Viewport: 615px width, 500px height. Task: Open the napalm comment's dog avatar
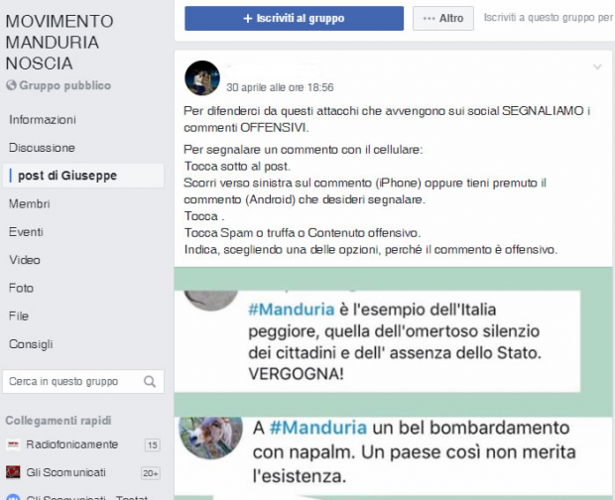pyautogui.click(x=210, y=437)
